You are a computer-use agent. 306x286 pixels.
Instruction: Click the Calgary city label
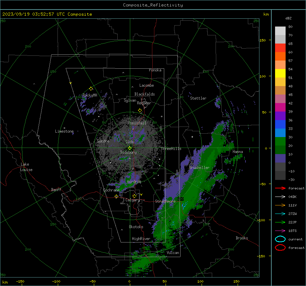[133, 200]
